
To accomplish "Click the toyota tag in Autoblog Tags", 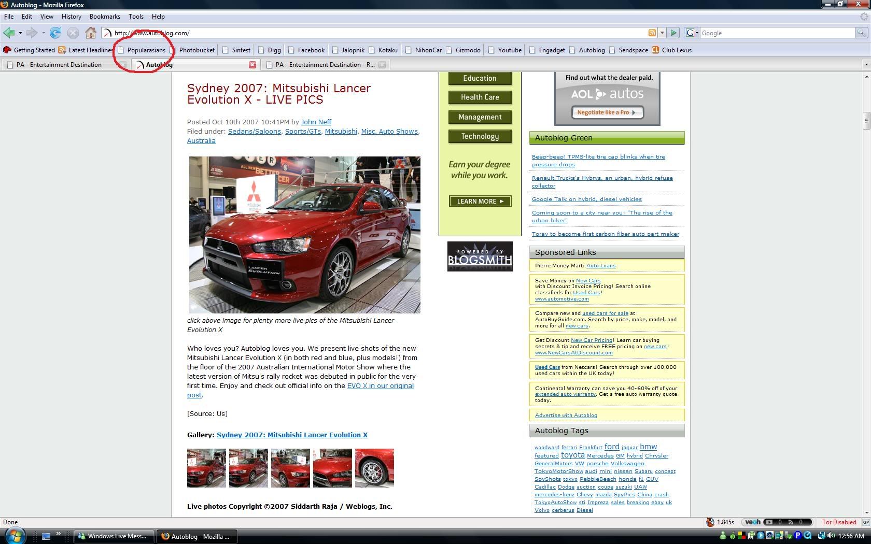I will click(572, 454).
